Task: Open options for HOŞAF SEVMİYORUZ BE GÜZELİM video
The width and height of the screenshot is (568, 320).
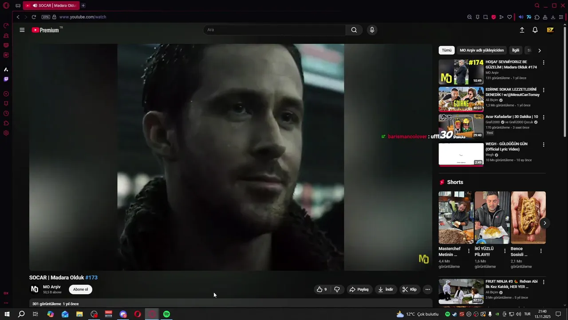Action: tap(544, 63)
